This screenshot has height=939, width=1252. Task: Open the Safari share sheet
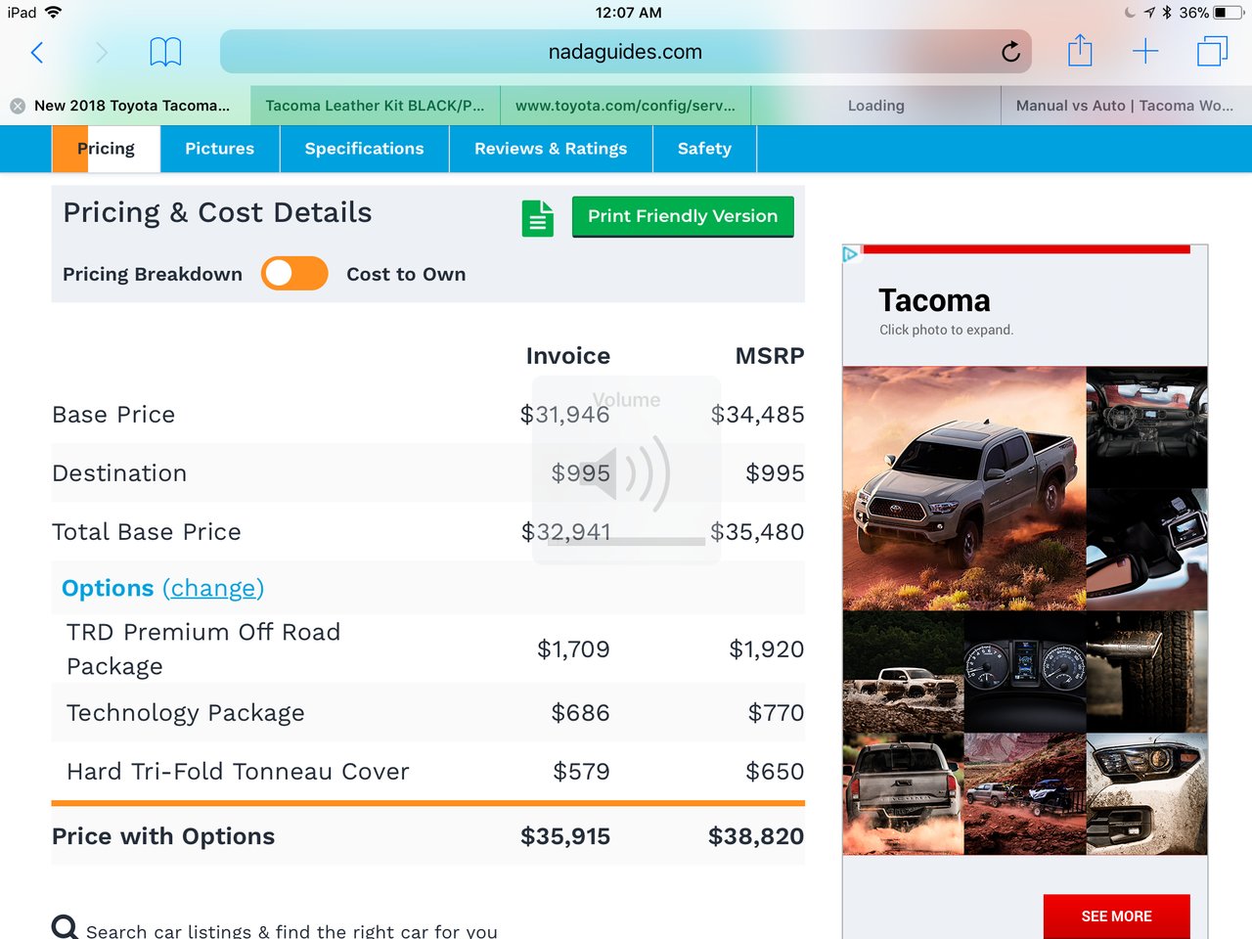(1080, 50)
